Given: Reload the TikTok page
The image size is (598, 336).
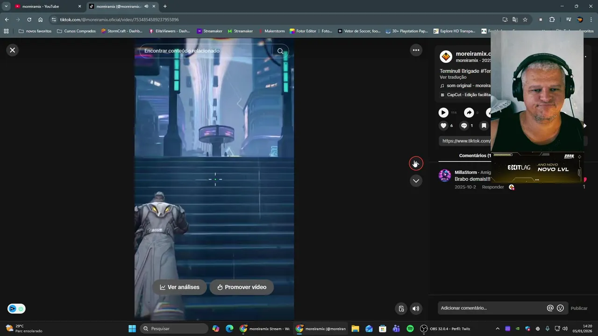Looking at the screenshot, I should click(x=29, y=20).
